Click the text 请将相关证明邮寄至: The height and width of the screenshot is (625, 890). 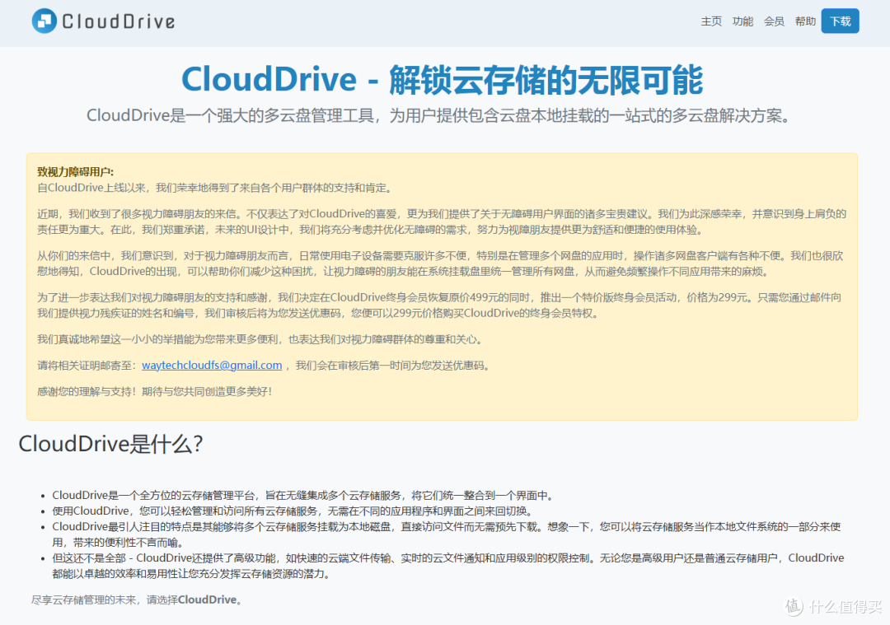pos(87,366)
